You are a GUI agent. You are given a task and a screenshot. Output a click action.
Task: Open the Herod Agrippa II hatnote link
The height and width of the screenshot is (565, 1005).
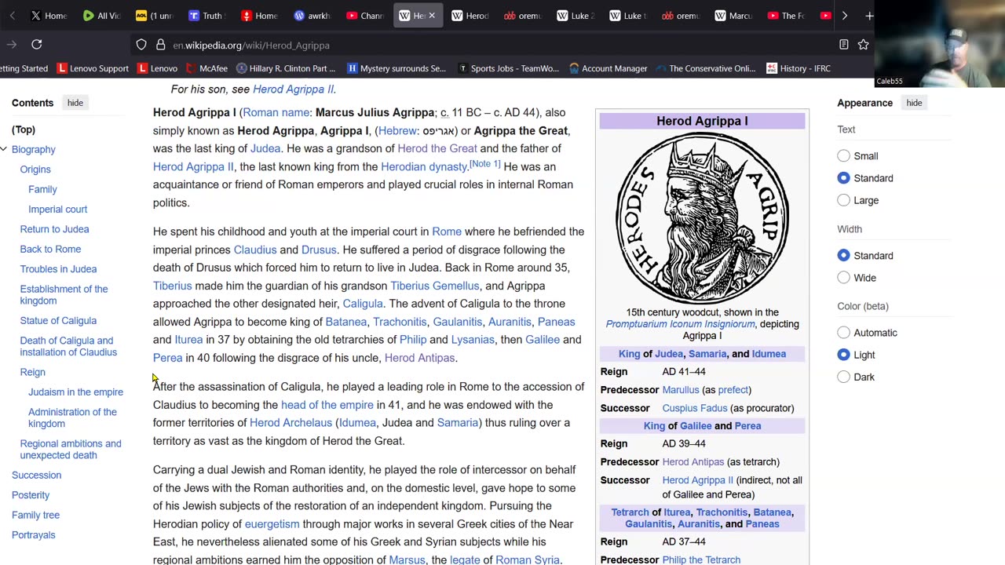point(294,89)
